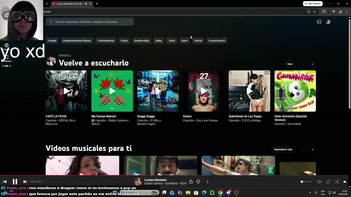Open the Me Gustas Natural title link
This screenshot has height=197, width=351.
(x=104, y=116)
